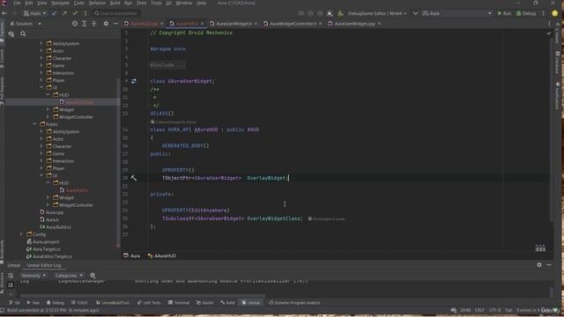Open the Refactor menu
Viewport: 564px width, 317px height.
coord(97,3)
